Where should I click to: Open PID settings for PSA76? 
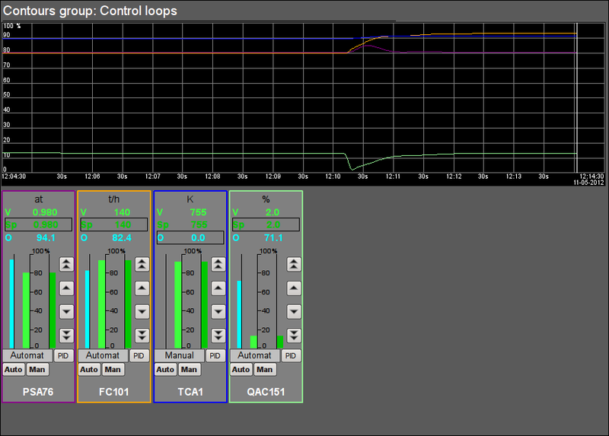point(63,355)
